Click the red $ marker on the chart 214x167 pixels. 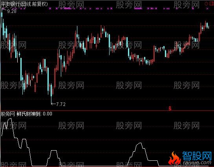coord(170,108)
